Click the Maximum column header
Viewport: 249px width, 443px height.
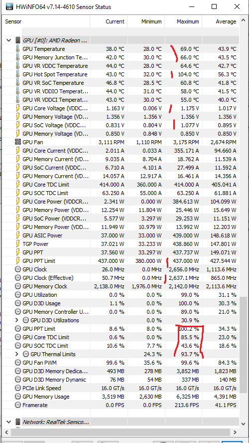(183, 21)
